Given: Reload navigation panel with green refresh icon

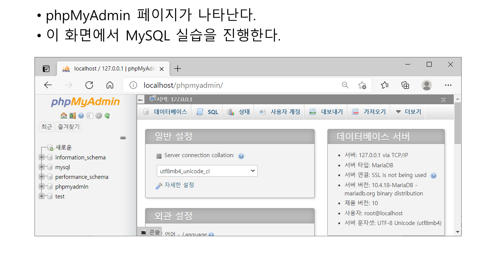Looking at the screenshot, I should click(x=107, y=116).
